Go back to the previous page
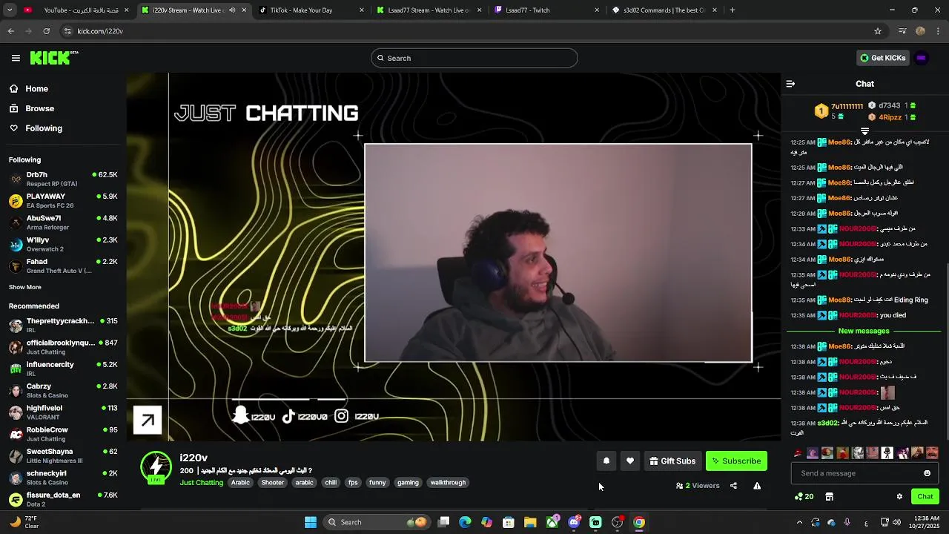 coord(10,31)
